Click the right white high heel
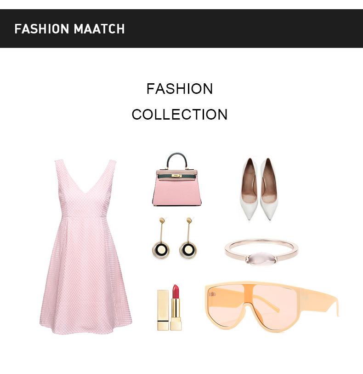The image size is (363, 374). pyautogui.click(x=269, y=189)
